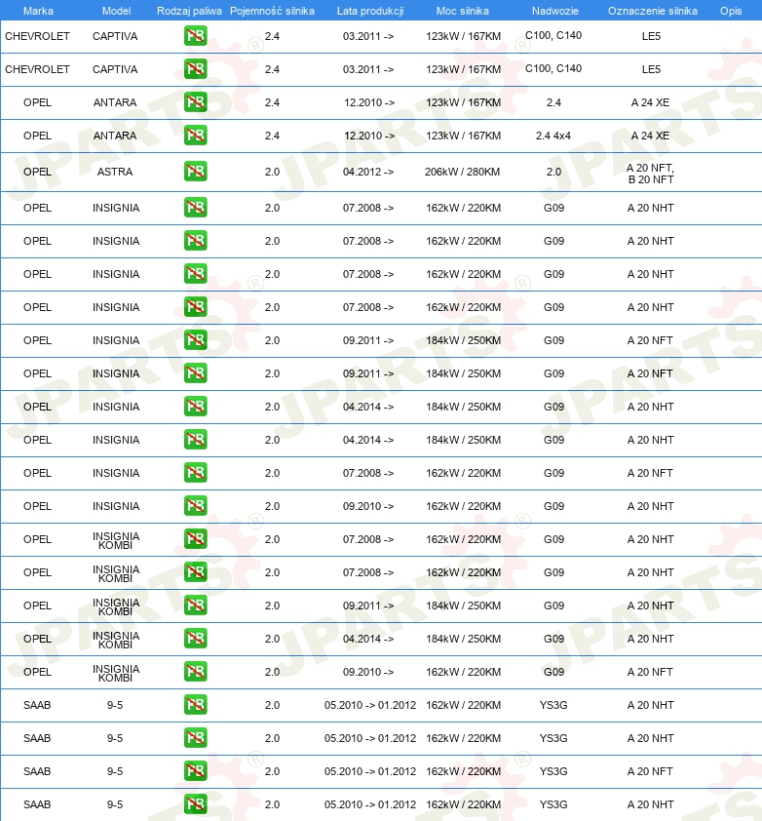Select the Opis column header
Viewport: 762px width, 821px height.
pyautogui.click(x=731, y=11)
